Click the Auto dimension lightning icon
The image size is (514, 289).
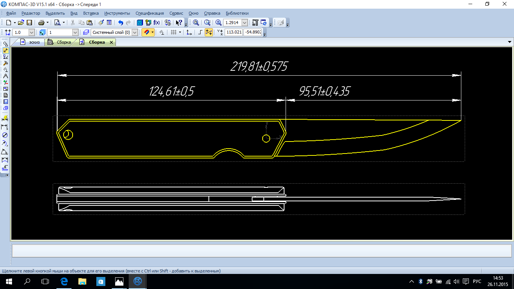[5, 119]
